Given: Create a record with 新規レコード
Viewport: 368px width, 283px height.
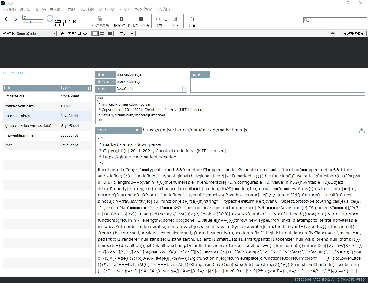Looking at the screenshot, I should pyautogui.click(x=121, y=19).
